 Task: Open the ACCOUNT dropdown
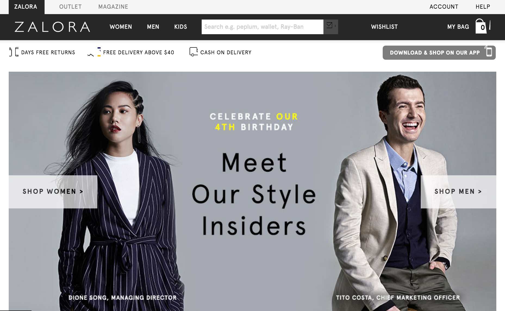click(x=444, y=7)
